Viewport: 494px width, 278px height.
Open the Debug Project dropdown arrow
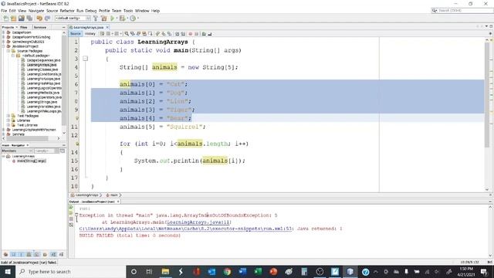click(127, 19)
